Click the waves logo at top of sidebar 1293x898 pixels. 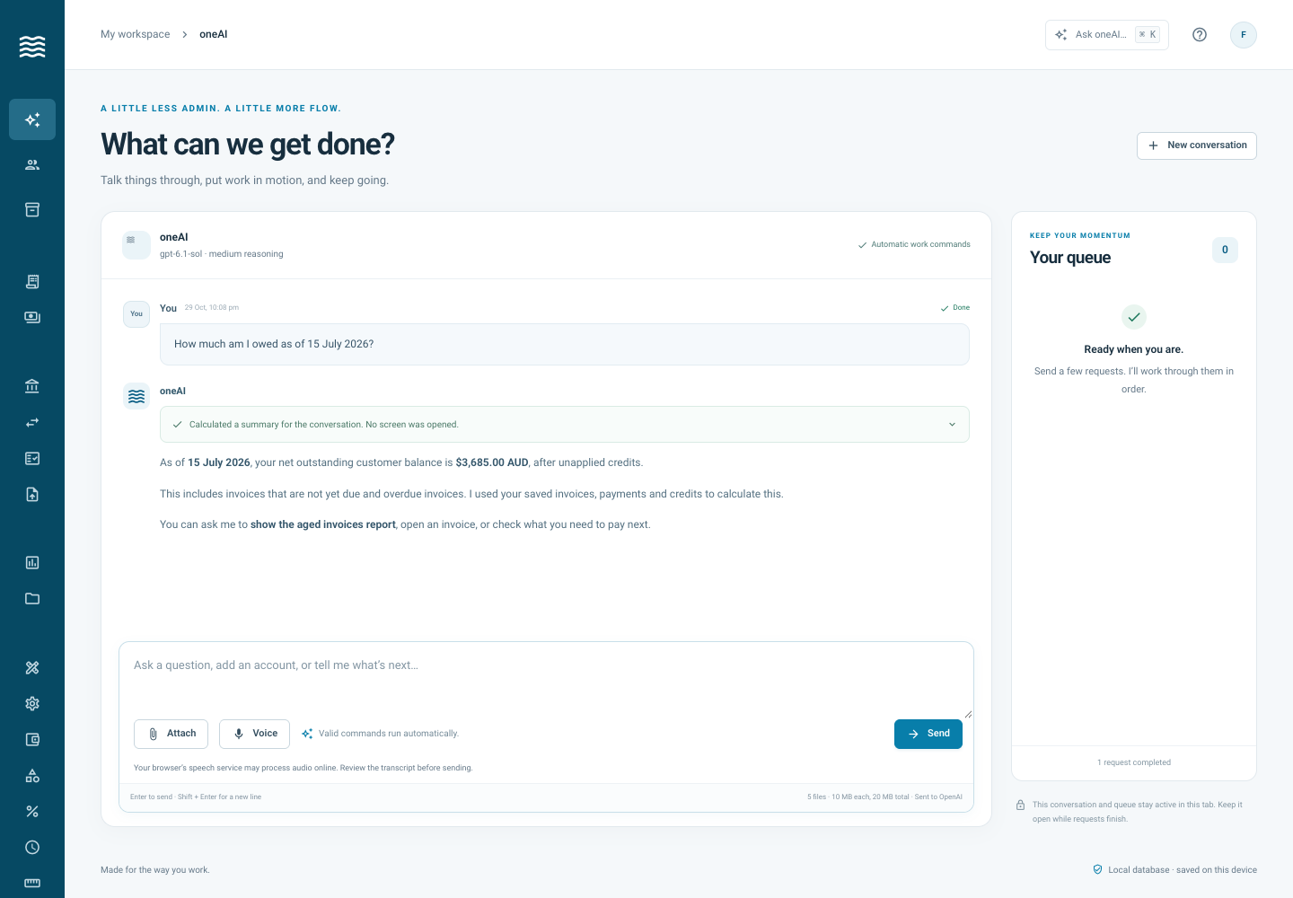point(32,46)
